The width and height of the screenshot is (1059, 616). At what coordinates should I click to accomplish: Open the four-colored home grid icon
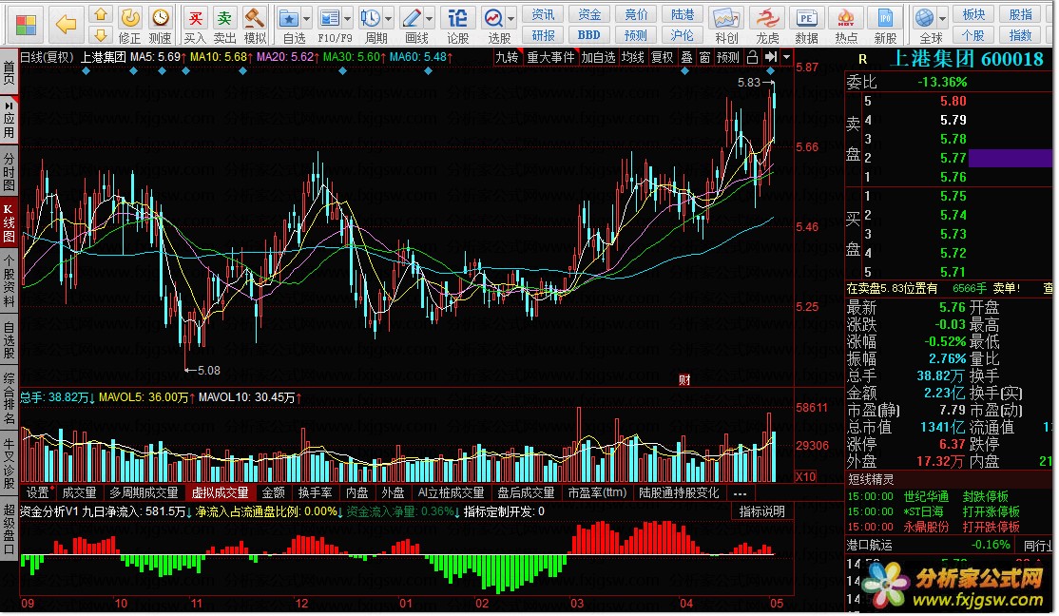point(26,25)
